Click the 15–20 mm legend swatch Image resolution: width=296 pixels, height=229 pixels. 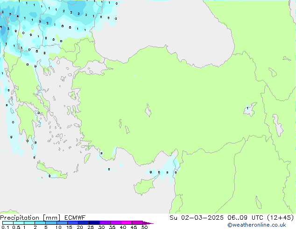tap(73, 223)
